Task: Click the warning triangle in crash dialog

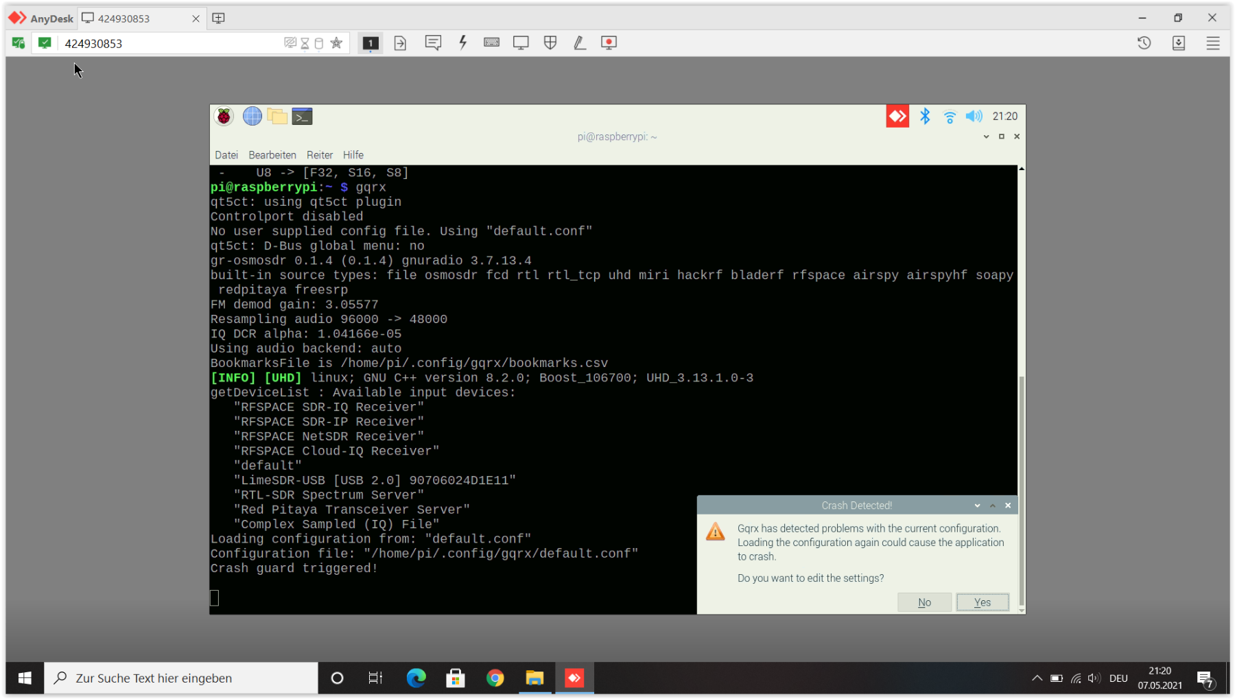Action: (715, 532)
